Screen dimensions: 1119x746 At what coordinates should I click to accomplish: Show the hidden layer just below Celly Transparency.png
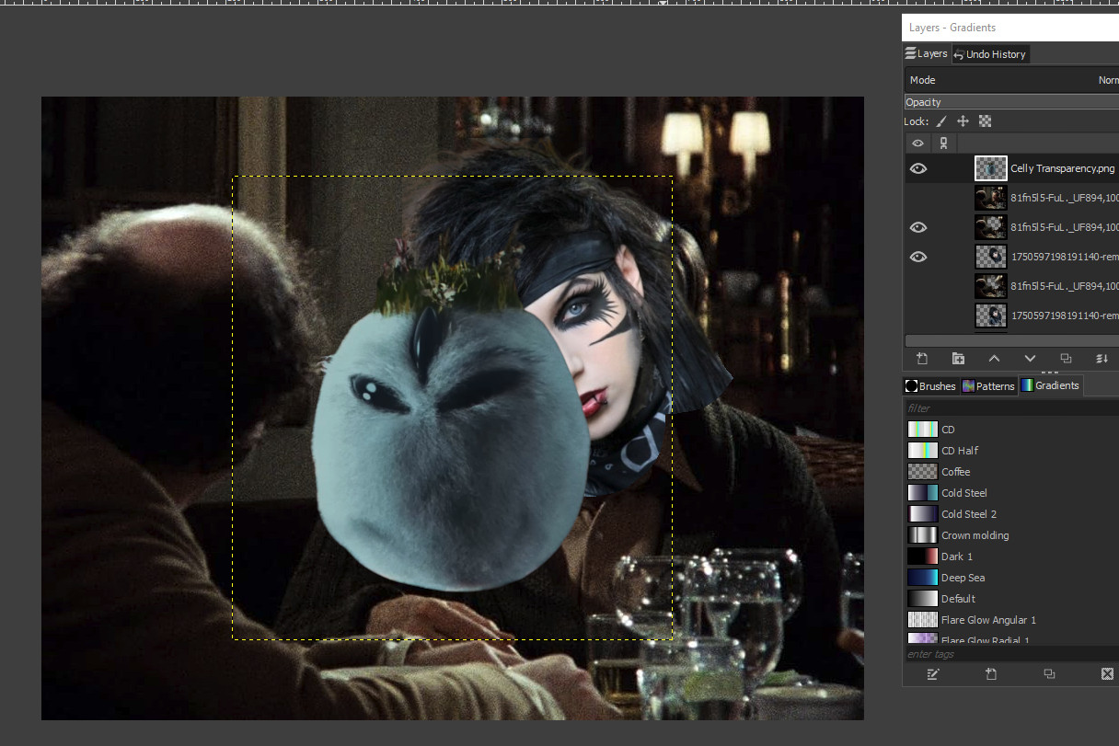tap(917, 198)
